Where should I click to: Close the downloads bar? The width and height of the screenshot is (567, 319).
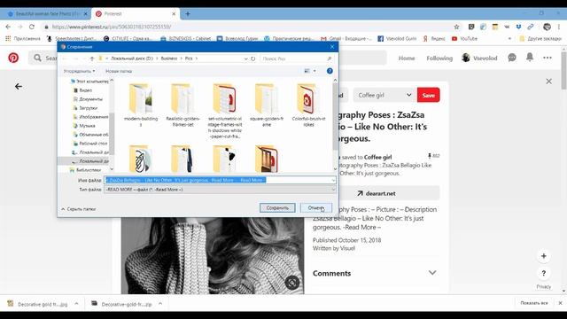pyautogui.click(x=560, y=303)
